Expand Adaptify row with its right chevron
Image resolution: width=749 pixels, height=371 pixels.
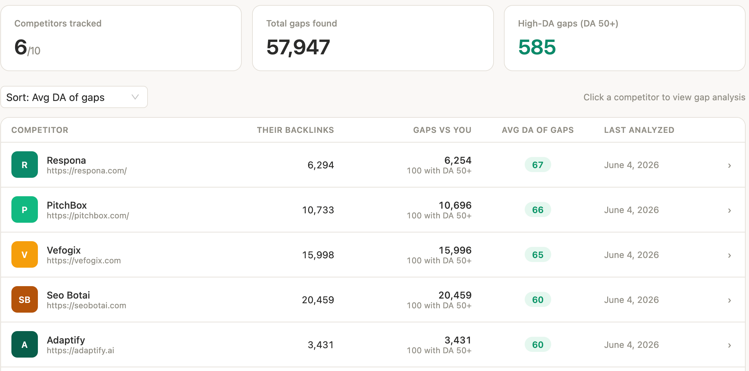(x=729, y=345)
